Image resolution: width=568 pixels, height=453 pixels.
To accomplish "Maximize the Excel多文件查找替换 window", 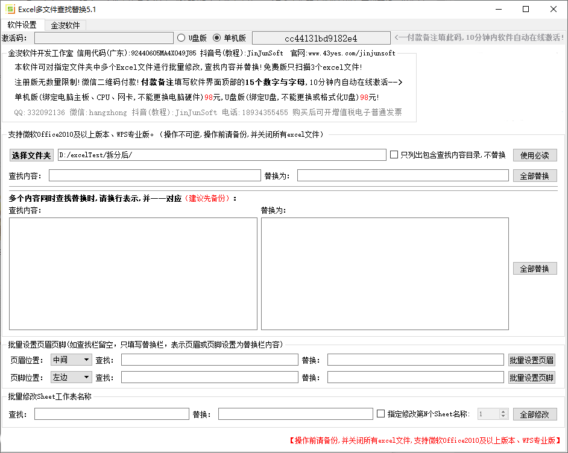I will 526,9.
